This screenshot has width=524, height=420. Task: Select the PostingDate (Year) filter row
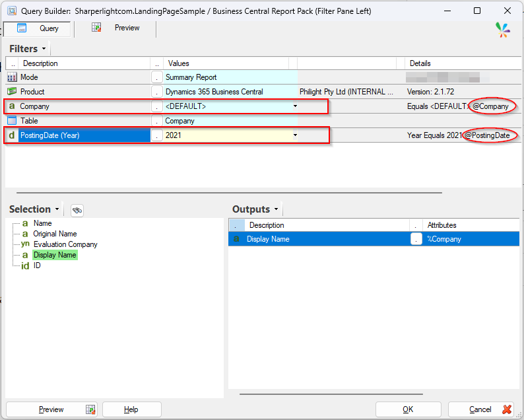[x=84, y=135]
